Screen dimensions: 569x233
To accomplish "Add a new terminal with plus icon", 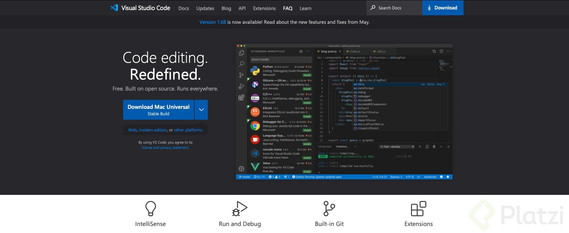I will 420,147.
